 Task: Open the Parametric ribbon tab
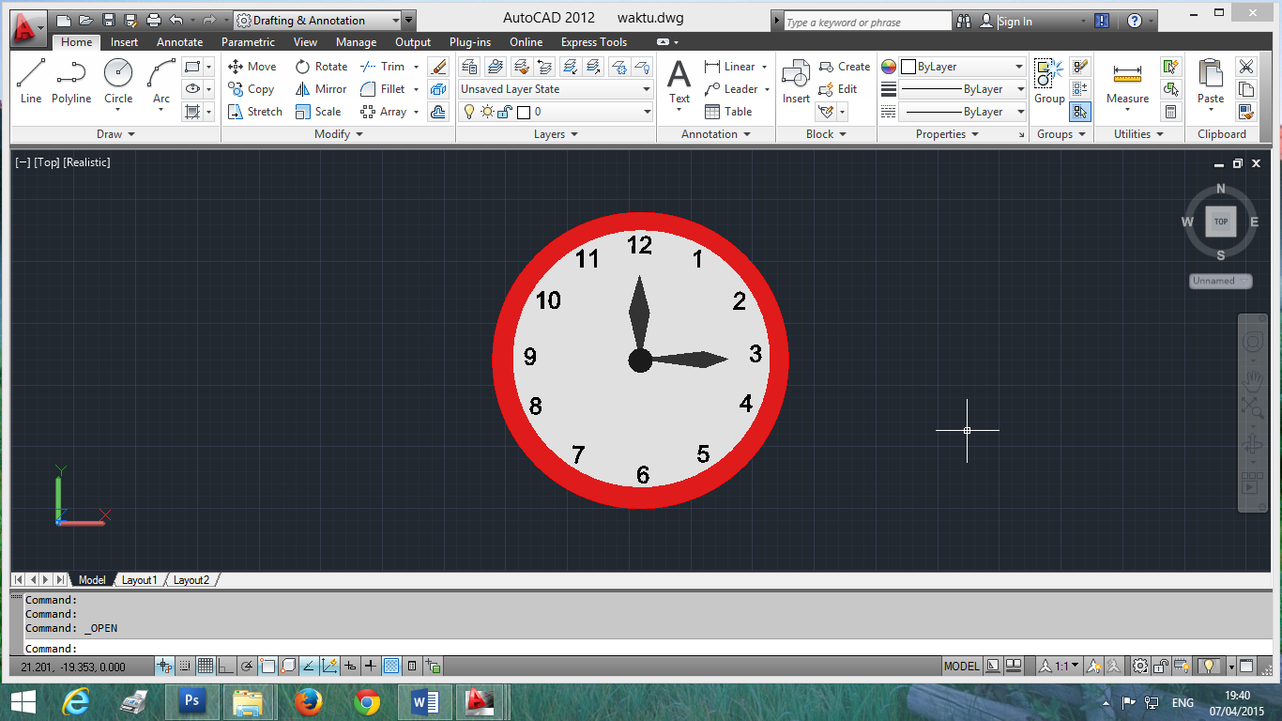[x=248, y=42]
